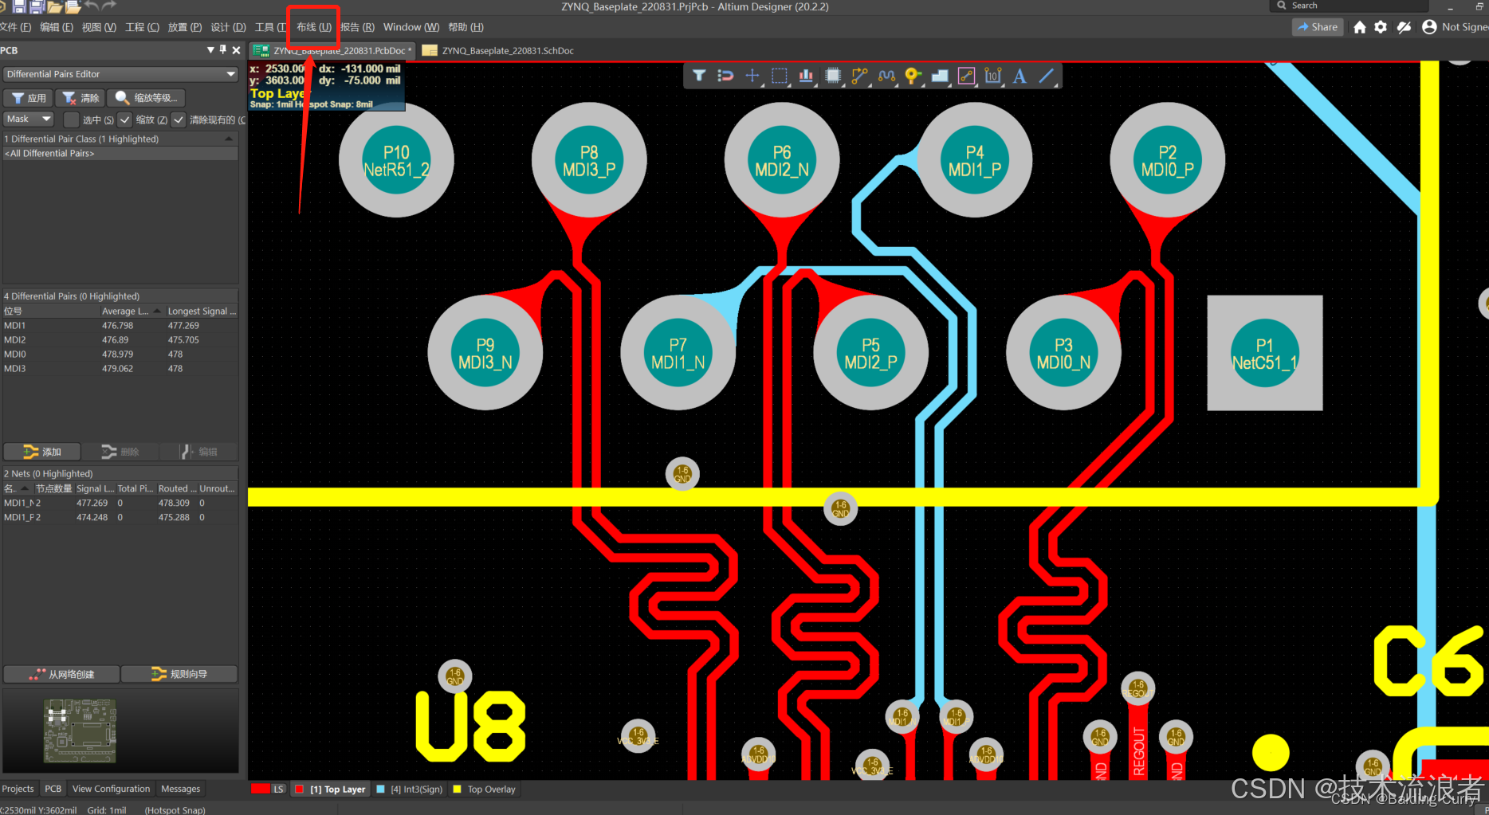Click the Save icon in title bar
The width and height of the screenshot is (1489, 815).
click(x=19, y=6)
